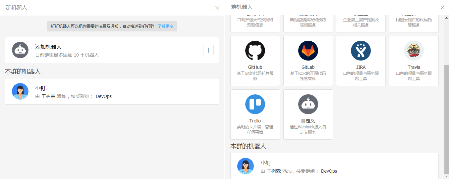This screenshot has width=450, height=180.
Task: Click the Travis label text
Action: pyautogui.click(x=414, y=67)
